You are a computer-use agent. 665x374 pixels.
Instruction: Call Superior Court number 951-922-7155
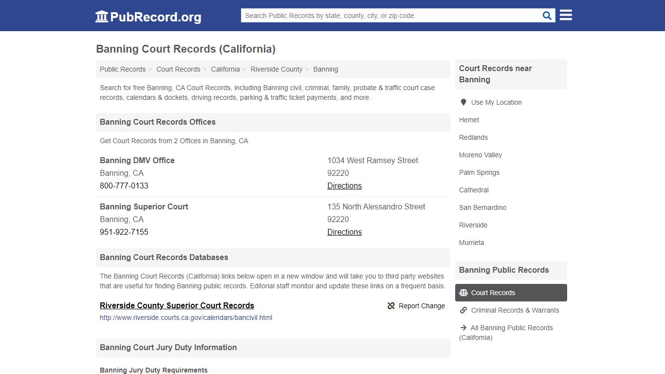pyautogui.click(x=124, y=232)
